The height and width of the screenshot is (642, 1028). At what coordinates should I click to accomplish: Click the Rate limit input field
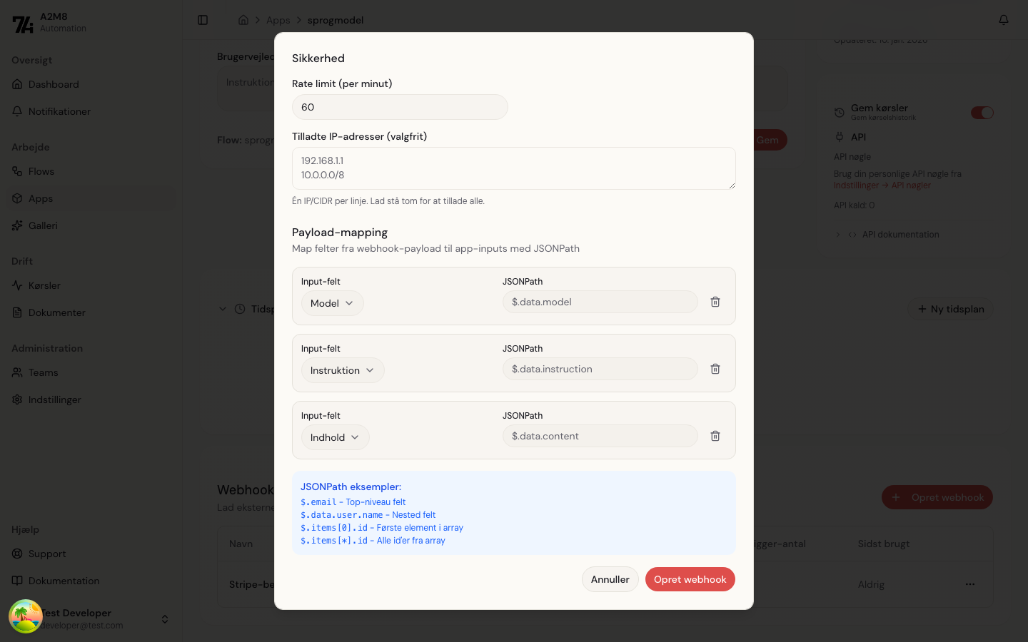tap(400, 107)
